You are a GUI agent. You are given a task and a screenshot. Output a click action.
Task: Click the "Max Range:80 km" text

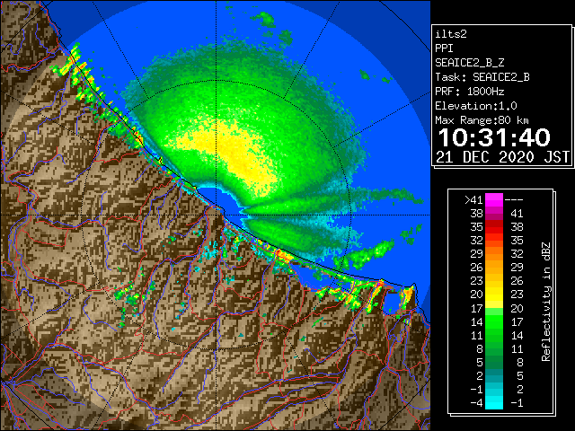[482, 120]
